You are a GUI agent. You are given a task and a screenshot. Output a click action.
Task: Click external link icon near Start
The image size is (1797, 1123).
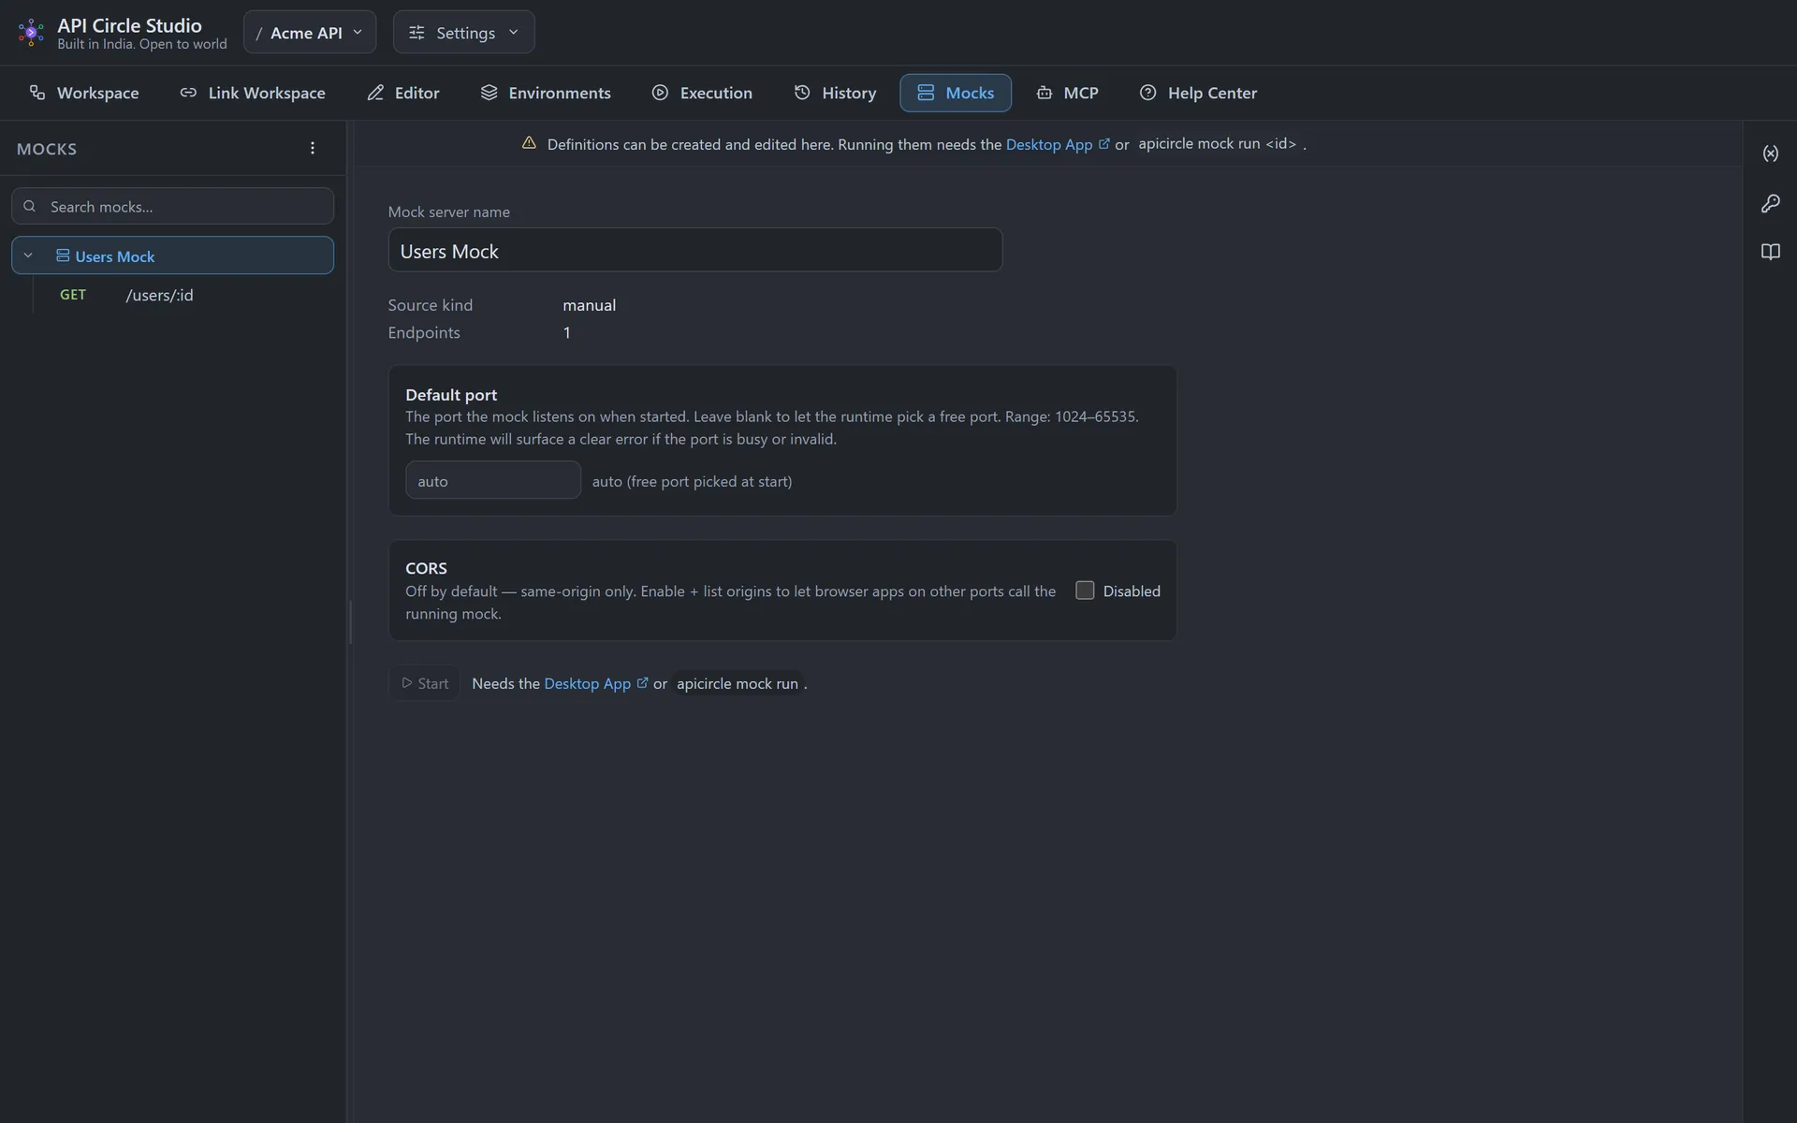642,682
